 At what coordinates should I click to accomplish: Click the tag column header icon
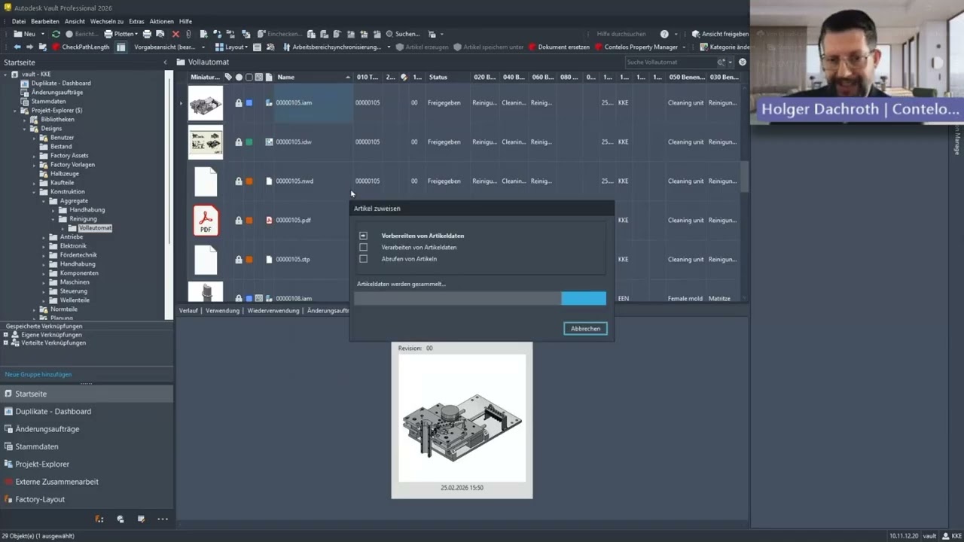228,77
